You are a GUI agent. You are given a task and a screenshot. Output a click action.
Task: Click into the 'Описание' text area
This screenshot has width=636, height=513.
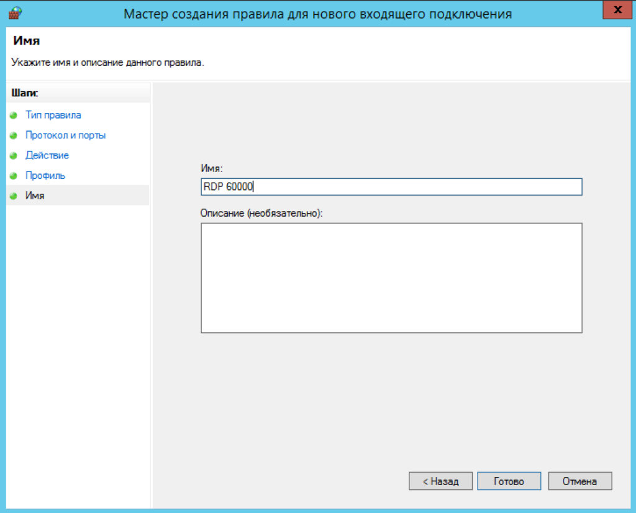(391, 278)
